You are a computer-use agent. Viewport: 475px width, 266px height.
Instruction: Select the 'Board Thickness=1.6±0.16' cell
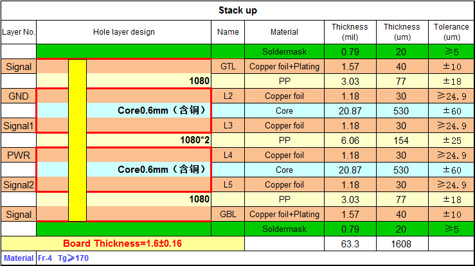pyautogui.click(x=122, y=244)
